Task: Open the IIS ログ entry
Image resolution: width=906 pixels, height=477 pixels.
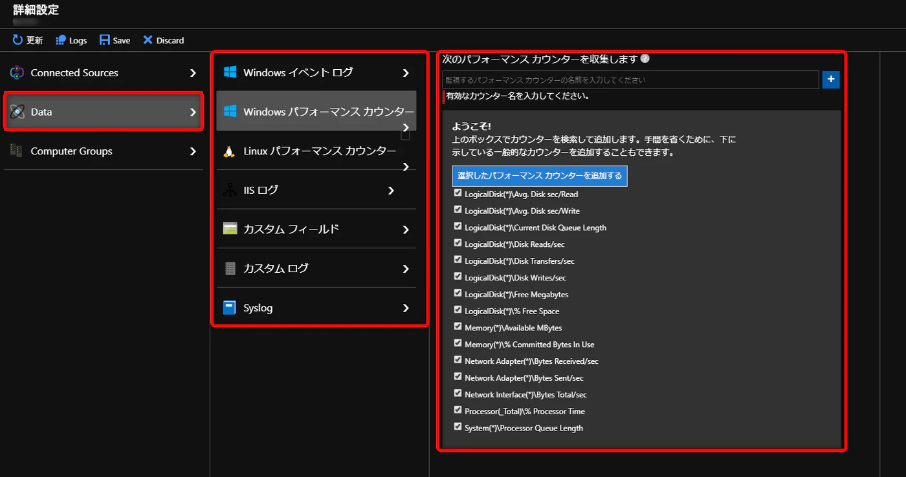Action: click(316, 190)
